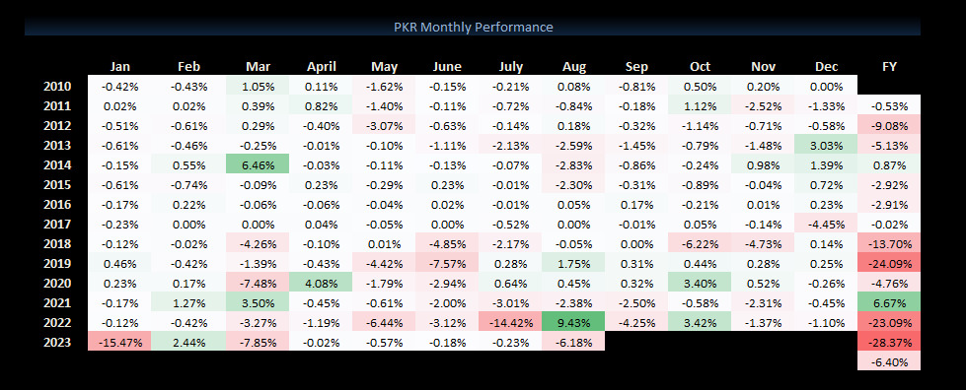Click the 6.67% green FY cell
Screen dimensions: 966x390
click(x=889, y=303)
